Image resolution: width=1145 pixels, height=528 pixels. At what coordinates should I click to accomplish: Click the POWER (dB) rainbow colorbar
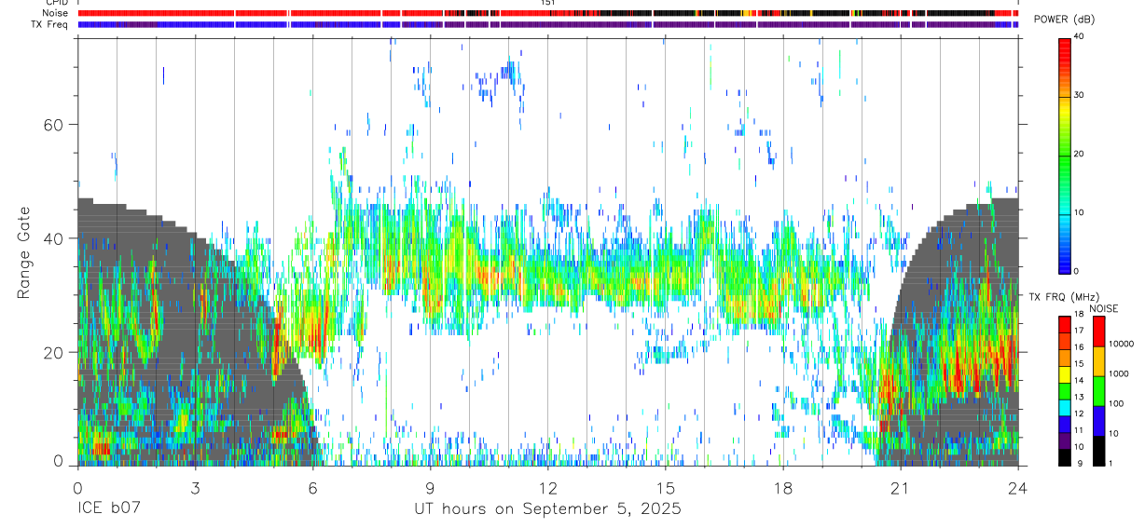pyautogui.click(x=1065, y=155)
